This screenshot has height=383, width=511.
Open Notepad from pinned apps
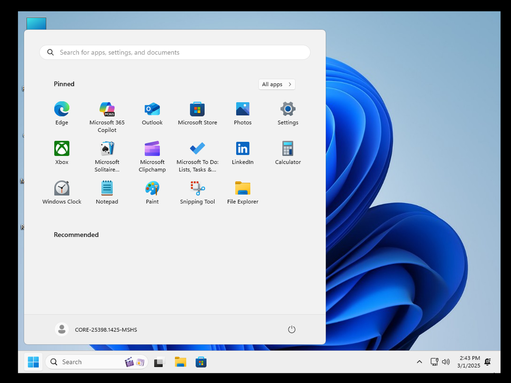coord(107,192)
